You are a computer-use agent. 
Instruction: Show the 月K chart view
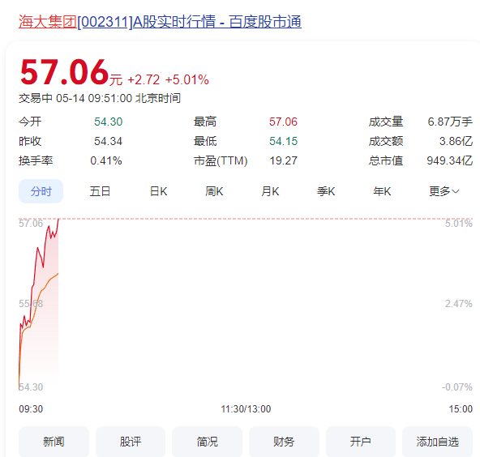pos(270,191)
